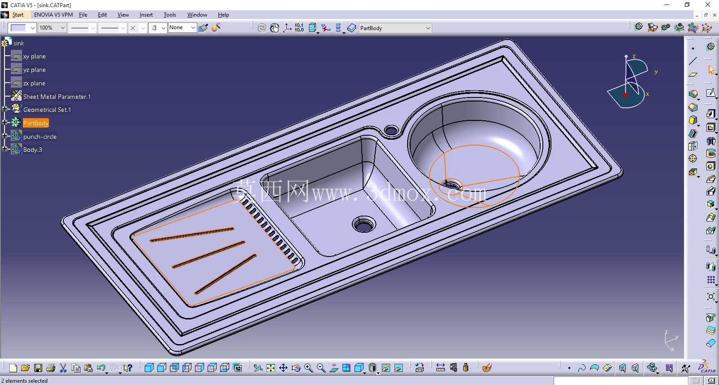This screenshot has height=385, width=719.
Task: Select the Plane tool in right toolbar
Action: pos(693,74)
